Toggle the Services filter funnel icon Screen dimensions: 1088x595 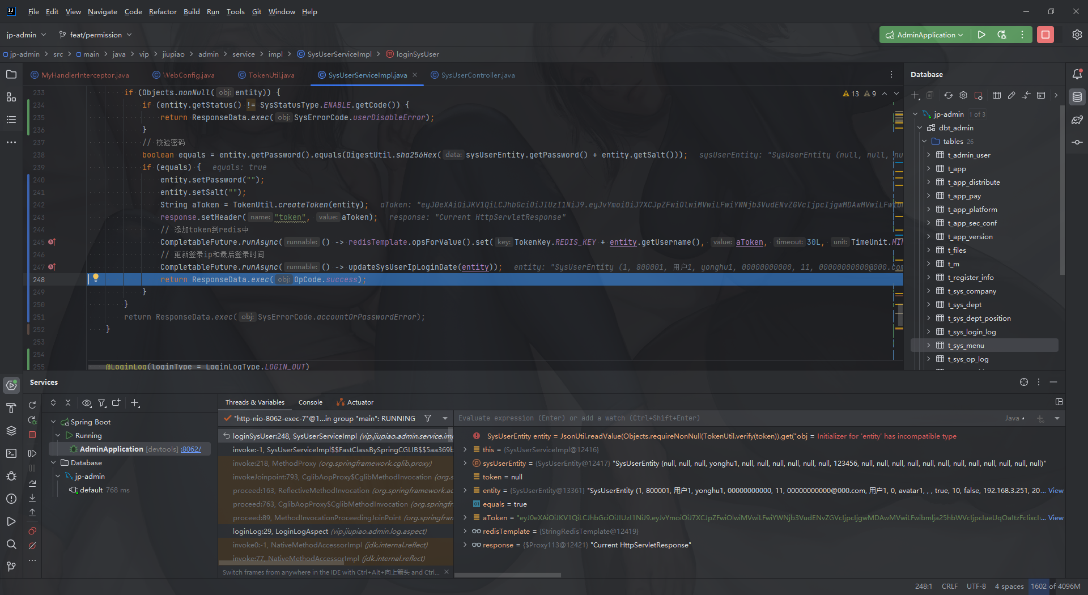[x=102, y=403]
